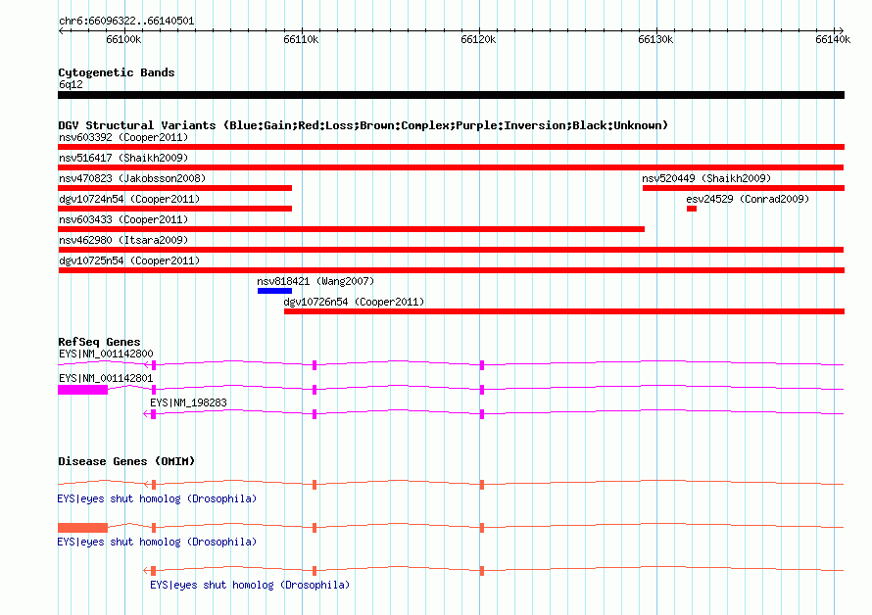The width and height of the screenshot is (872, 615).
Task: Click the 'Cytogenetic Bands' track title
Action: [x=117, y=72]
